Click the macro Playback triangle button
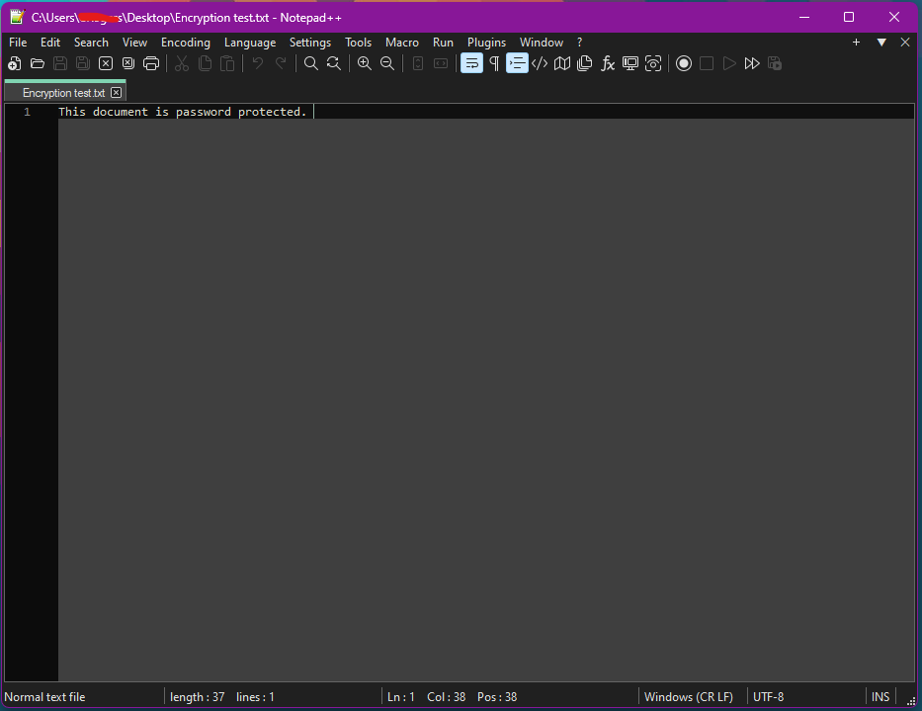Image resolution: width=922 pixels, height=711 pixels. click(x=729, y=63)
